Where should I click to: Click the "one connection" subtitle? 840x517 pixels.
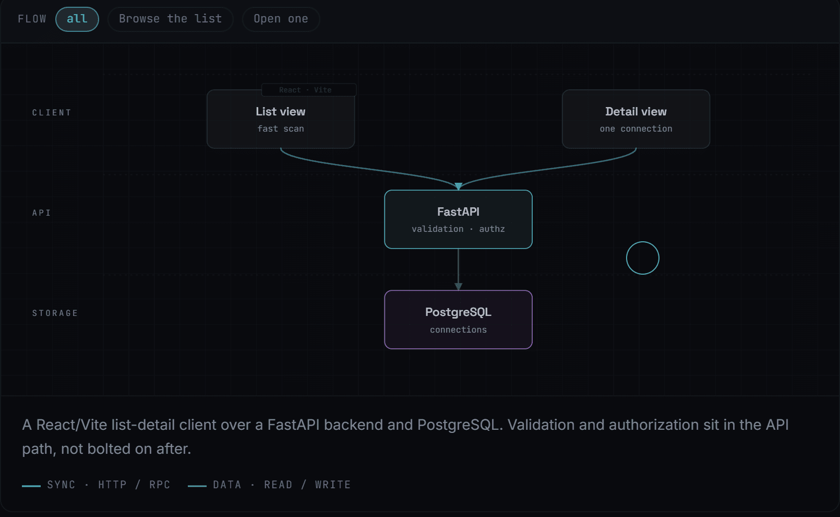pyautogui.click(x=636, y=129)
